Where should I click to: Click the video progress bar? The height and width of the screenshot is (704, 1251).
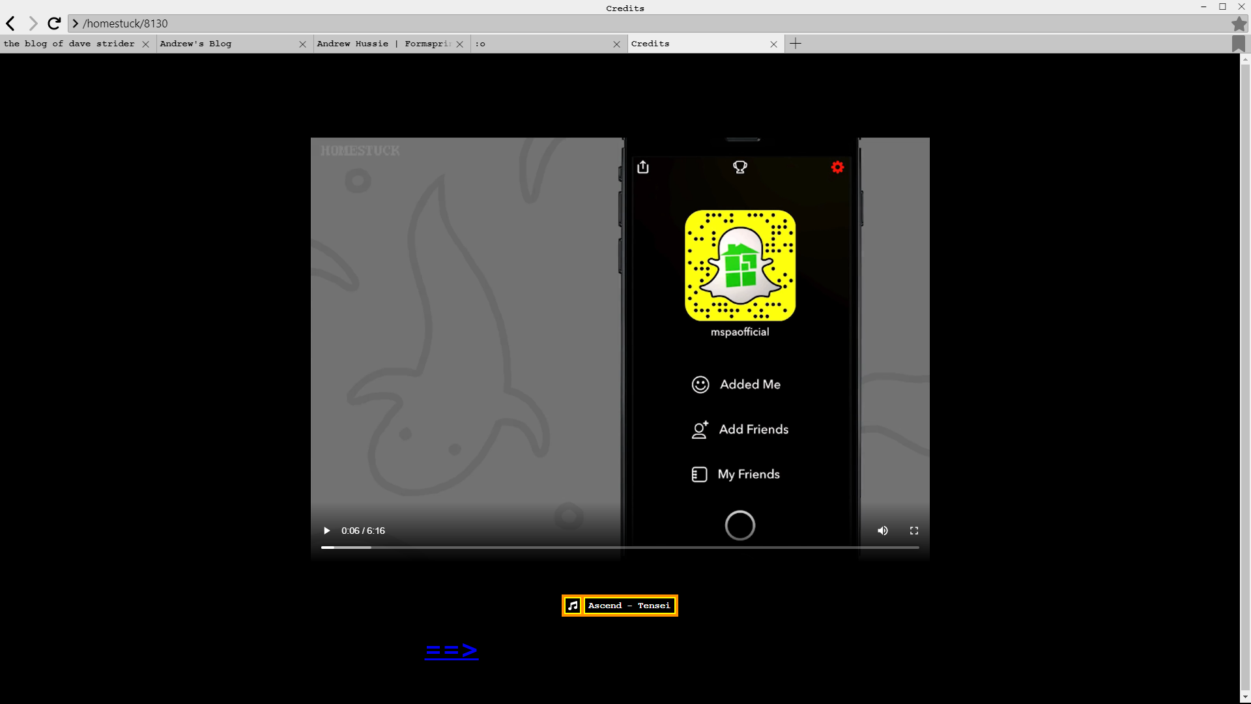coord(619,548)
